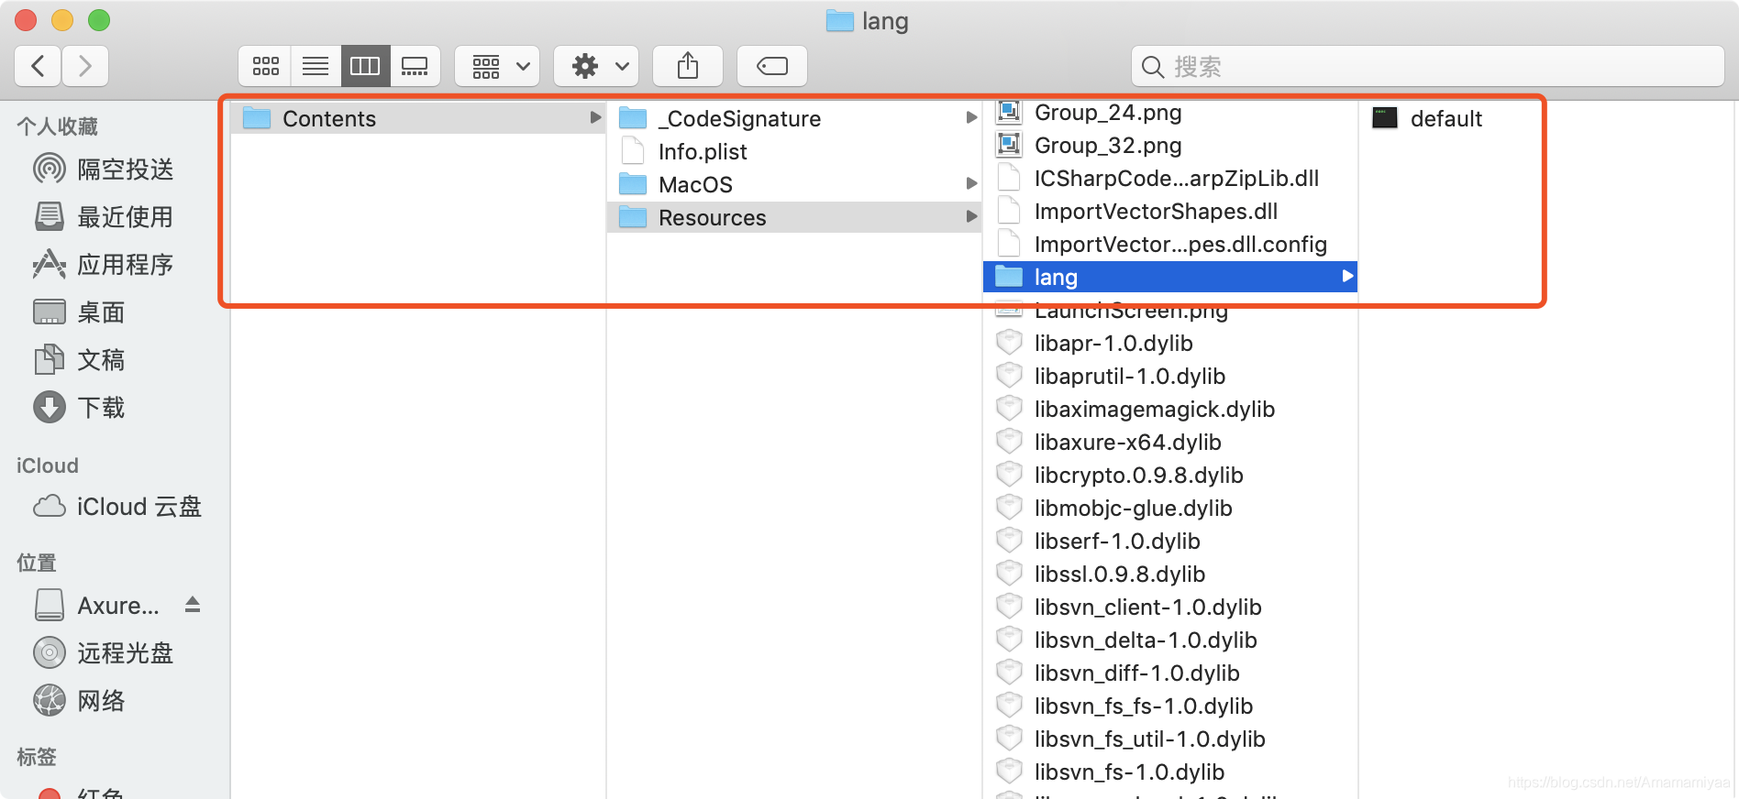Screen dimensions: 1739x799
Task: Eject the Axure... disk
Action: [193, 605]
